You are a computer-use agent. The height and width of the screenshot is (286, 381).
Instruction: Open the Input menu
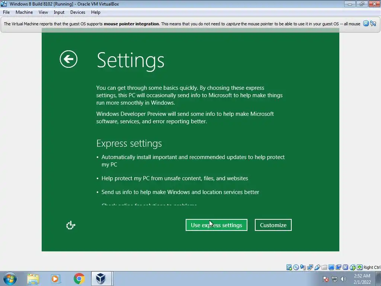[59, 12]
